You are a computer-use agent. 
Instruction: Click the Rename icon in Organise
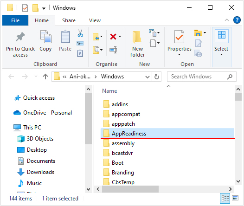113,50
